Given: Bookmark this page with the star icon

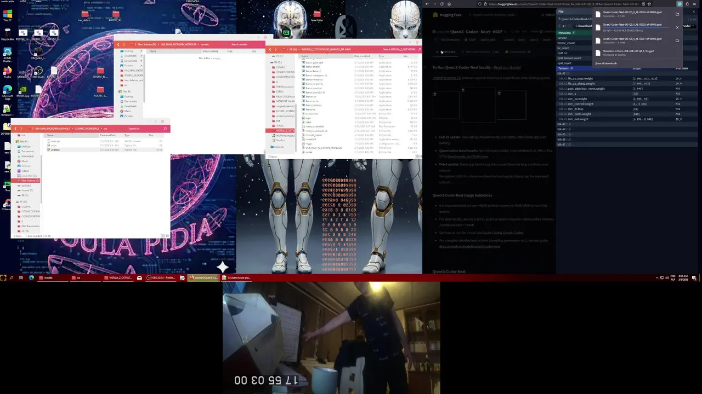Looking at the screenshot, I should tap(649, 4).
